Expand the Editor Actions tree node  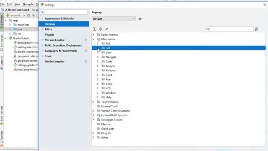click(93, 34)
